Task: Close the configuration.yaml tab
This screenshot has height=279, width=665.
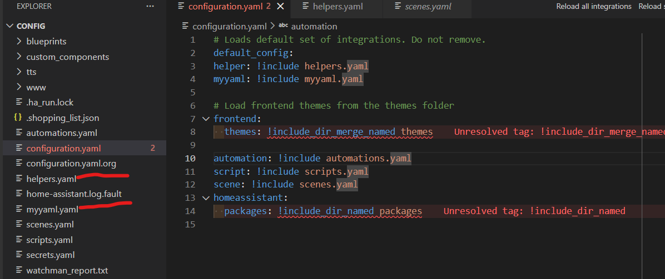Action: (x=280, y=7)
